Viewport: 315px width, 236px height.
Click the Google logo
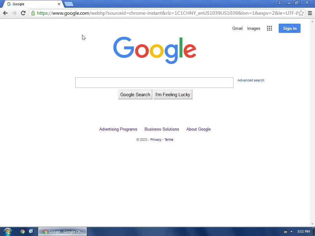coord(155,50)
